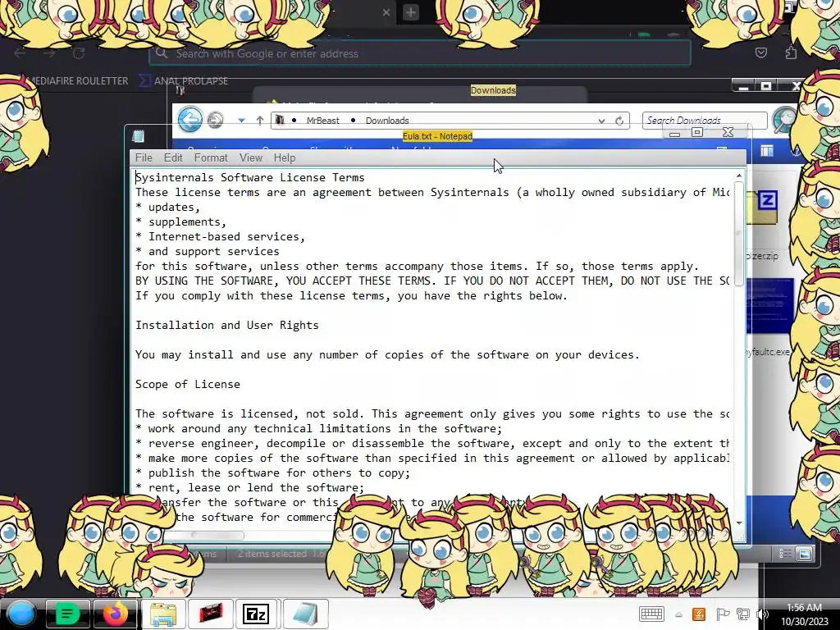Show hidden tray icons arrow

[x=678, y=615]
